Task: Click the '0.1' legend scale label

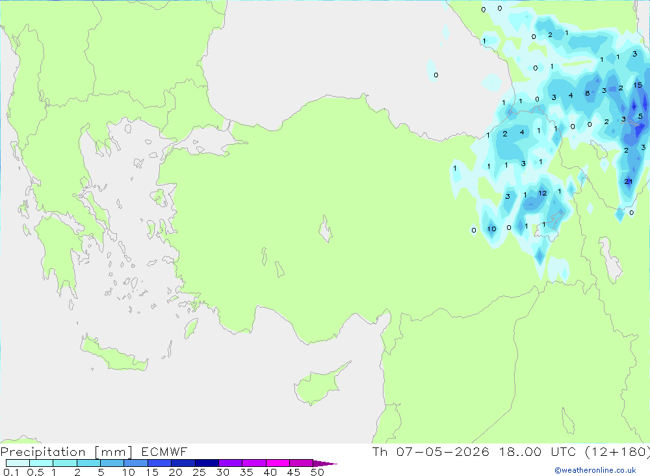Action: pos(10,472)
